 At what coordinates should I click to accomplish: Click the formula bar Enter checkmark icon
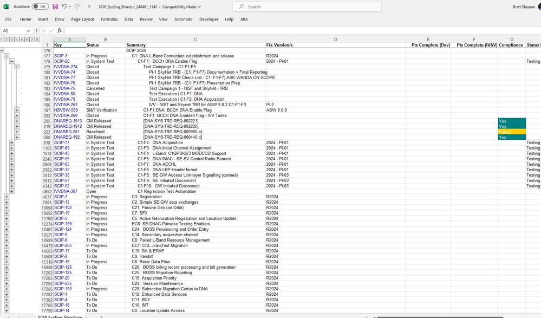tap(51, 30)
